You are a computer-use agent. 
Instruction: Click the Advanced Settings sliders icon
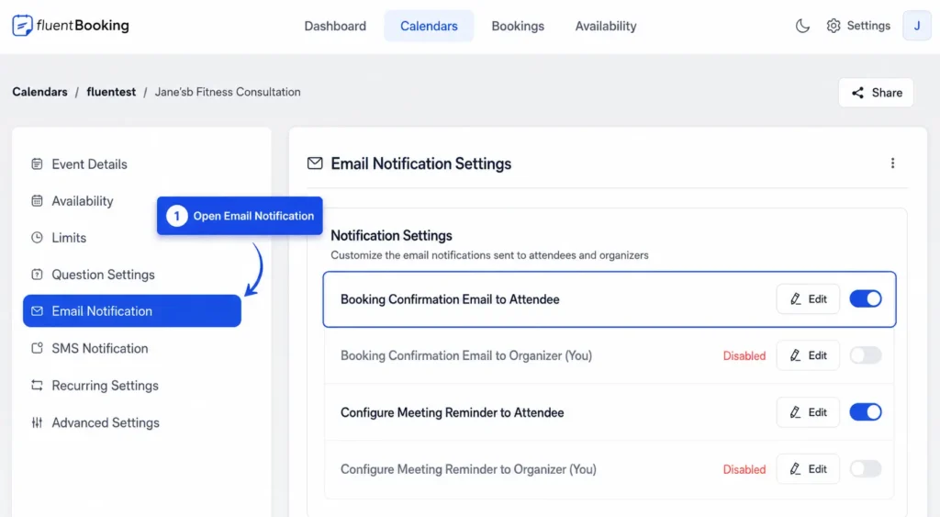point(37,422)
